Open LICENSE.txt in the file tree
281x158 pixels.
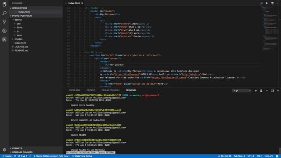point(21,47)
